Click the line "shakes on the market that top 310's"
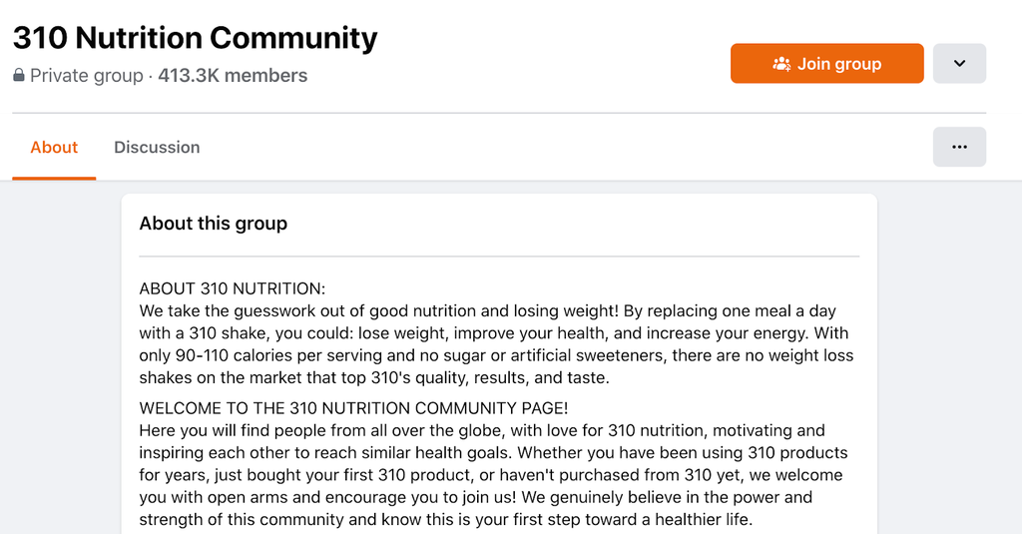Image resolution: width=1022 pixels, height=534 pixels. point(374,377)
